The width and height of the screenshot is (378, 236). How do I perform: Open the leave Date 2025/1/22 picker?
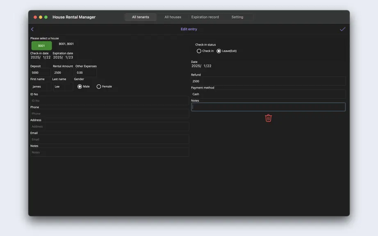tap(201, 66)
